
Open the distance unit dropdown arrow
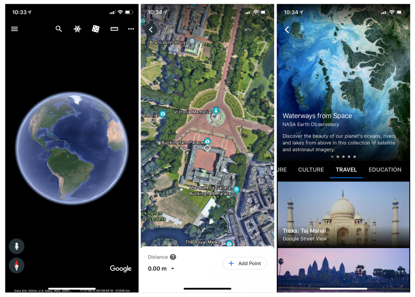173,269
